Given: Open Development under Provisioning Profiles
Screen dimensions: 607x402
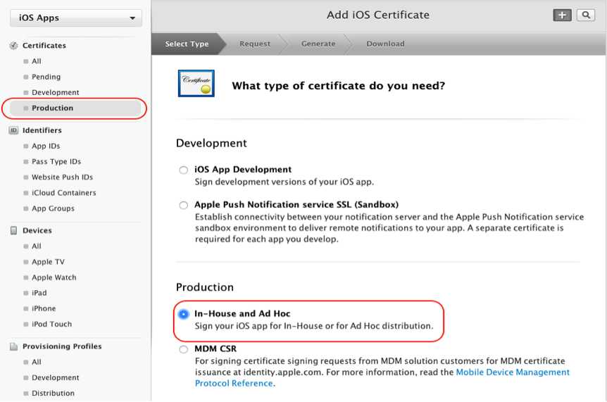Looking at the screenshot, I should [56, 377].
